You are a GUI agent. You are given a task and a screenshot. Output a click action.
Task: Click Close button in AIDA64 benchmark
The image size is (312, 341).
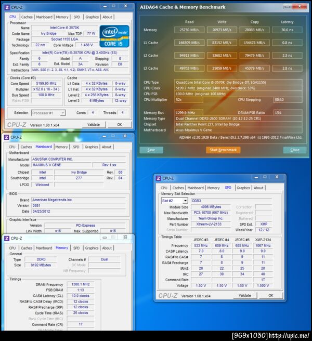(295, 150)
